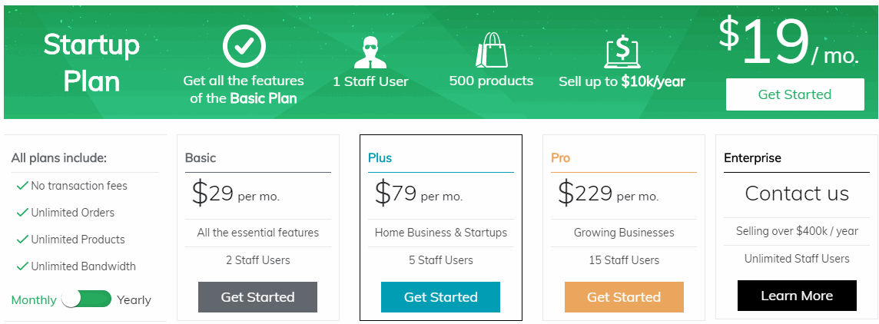Click checkmark beside Unlimited Products
This screenshot has height=324, width=879.
[x=22, y=240]
